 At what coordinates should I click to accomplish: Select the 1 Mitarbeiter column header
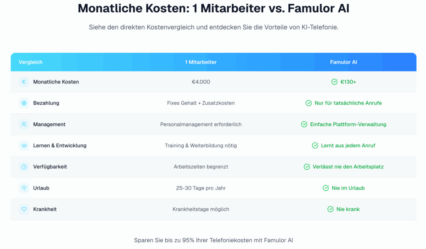201,62
